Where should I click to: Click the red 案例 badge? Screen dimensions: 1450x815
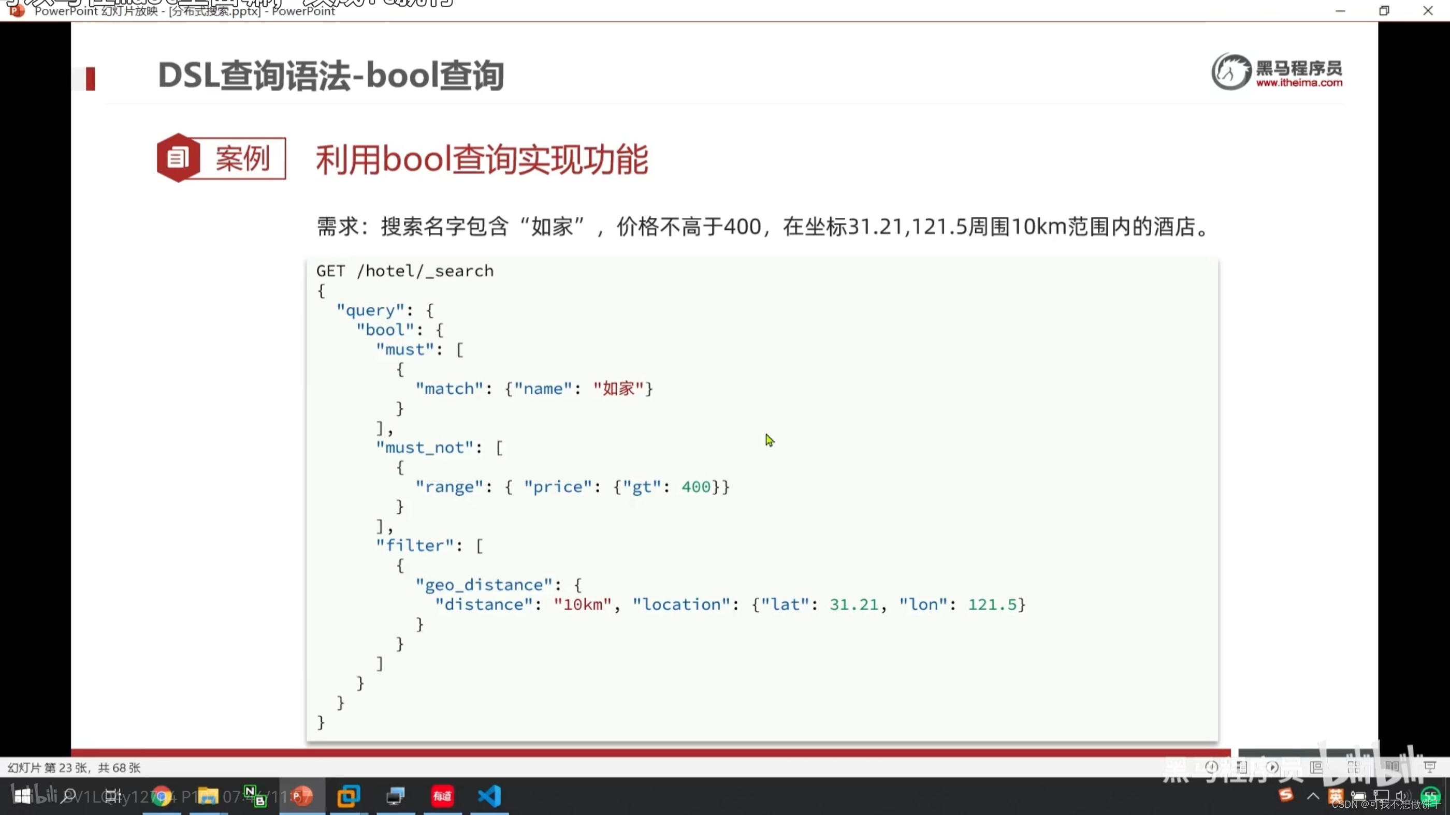click(x=221, y=158)
